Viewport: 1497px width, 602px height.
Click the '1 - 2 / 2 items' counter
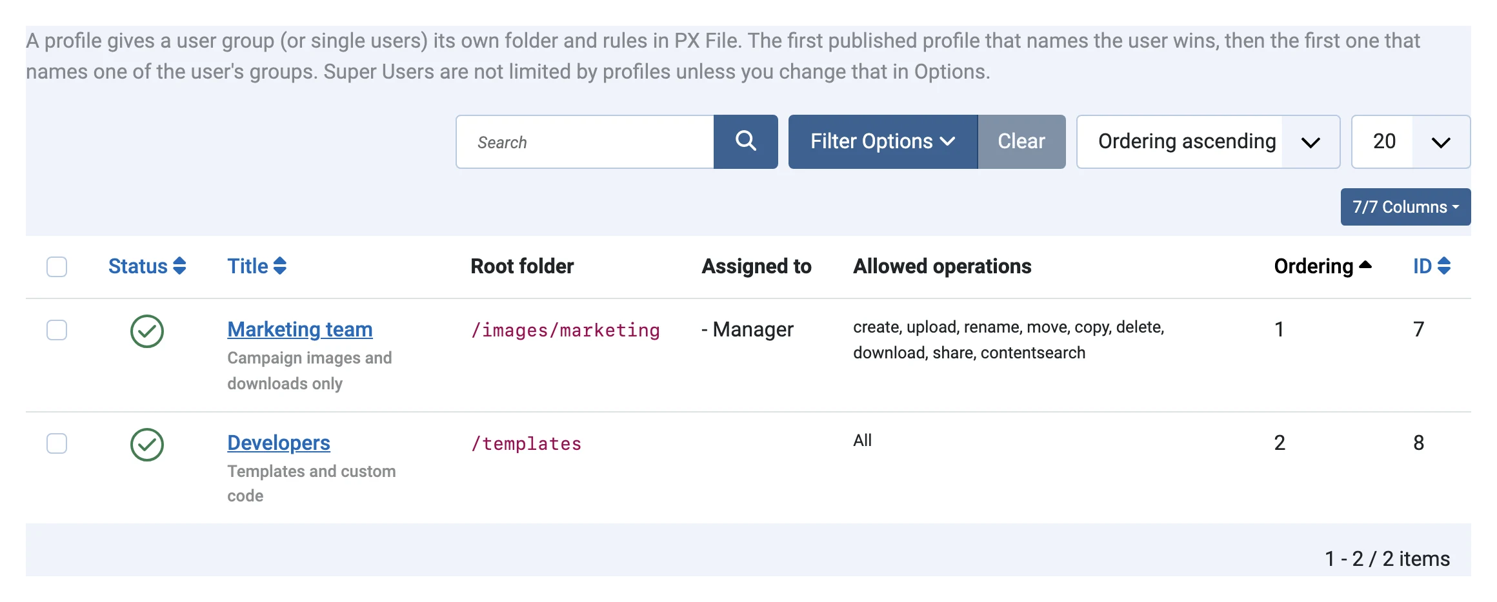point(1387,559)
